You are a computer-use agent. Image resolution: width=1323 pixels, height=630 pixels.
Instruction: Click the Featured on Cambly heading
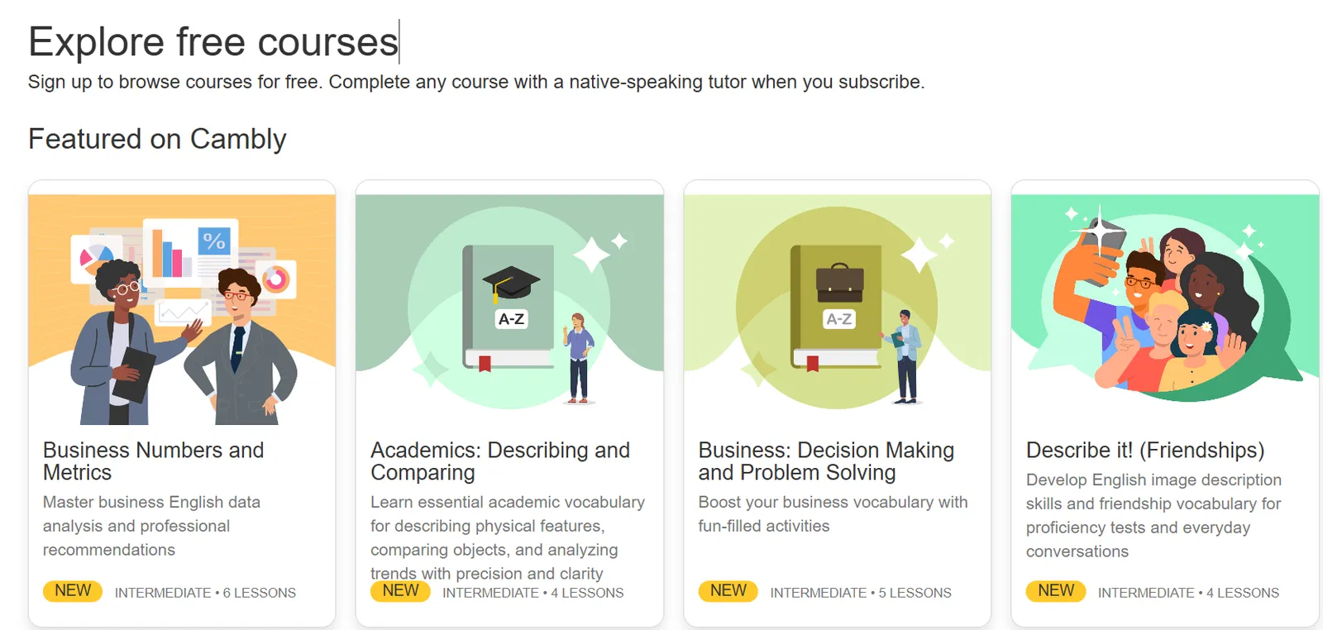157,139
